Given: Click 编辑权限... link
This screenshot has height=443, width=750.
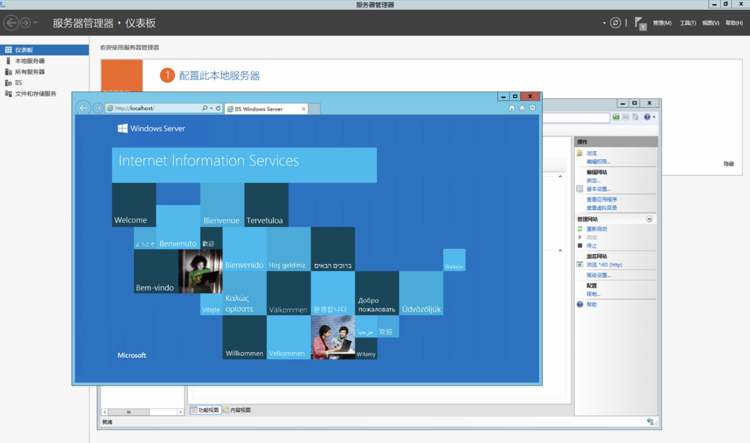Looking at the screenshot, I should click(x=598, y=162).
